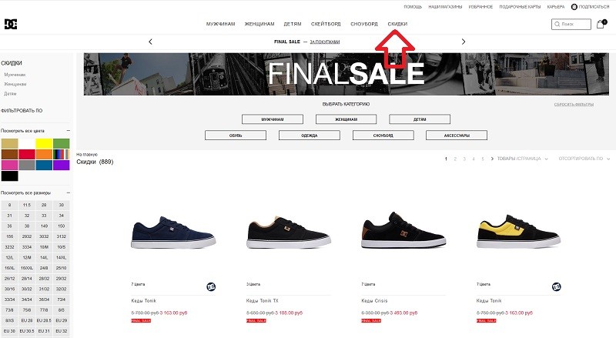Viewport: 616px width, 338px height.
Task: Collapse the colors filter section
Action: 69,130
